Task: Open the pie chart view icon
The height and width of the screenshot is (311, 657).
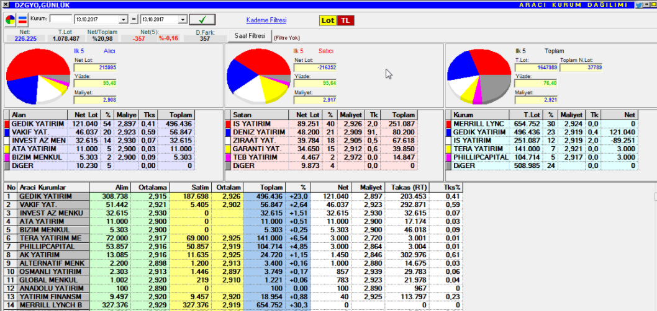Action: [10, 20]
